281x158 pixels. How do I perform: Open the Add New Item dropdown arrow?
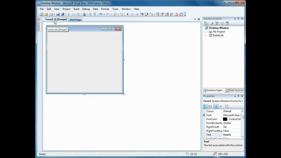[54, 14]
